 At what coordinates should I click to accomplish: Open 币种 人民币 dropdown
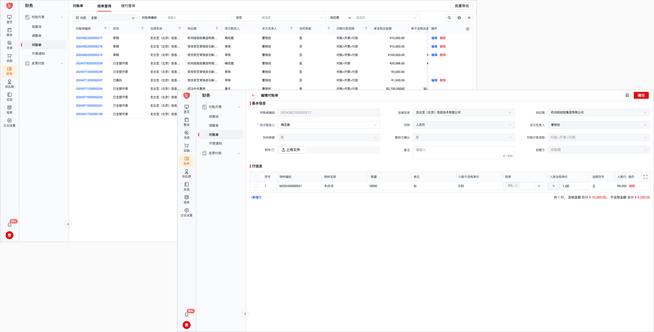click(464, 125)
